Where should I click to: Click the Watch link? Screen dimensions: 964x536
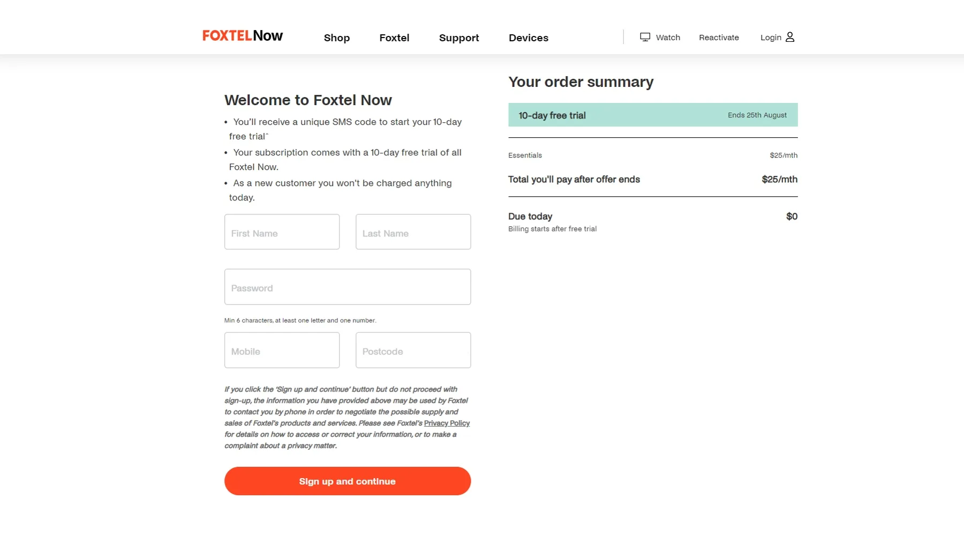[x=668, y=38]
